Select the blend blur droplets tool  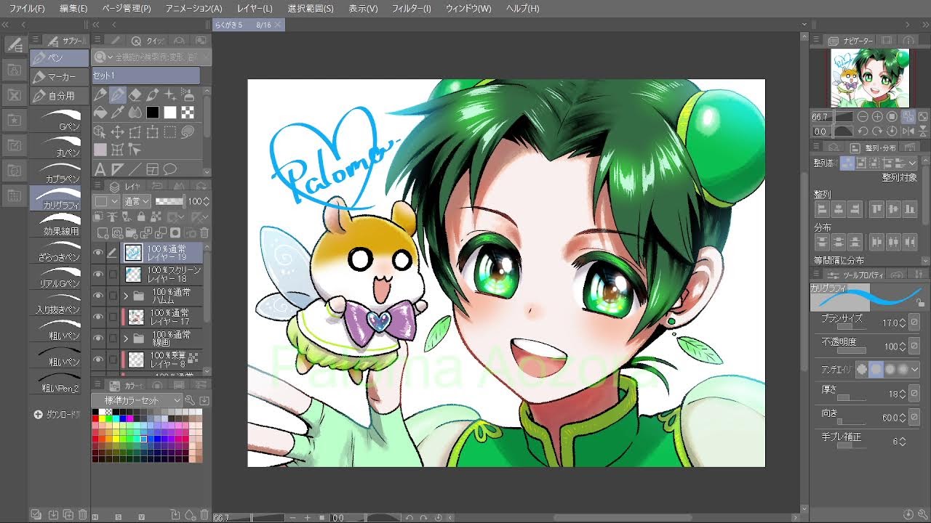[x=135, y=112]
